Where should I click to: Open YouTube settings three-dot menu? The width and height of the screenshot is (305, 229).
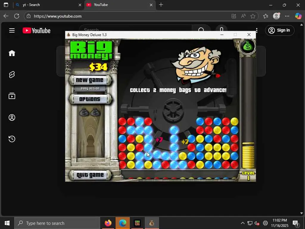point(257,30)
